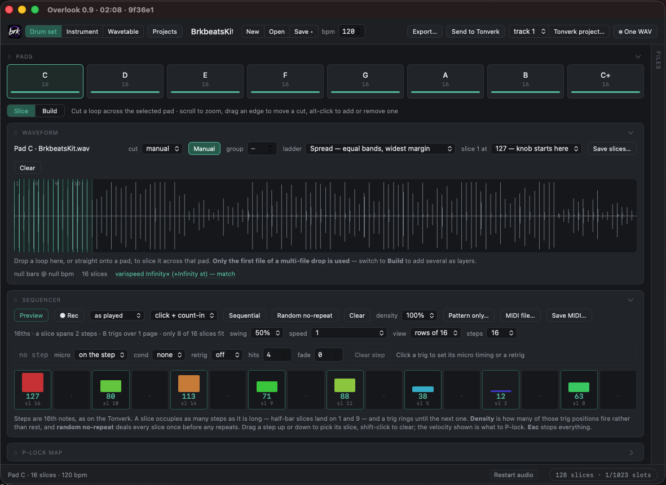The height and width of the screenshot is (485, 666).
Task: Click the waveform Clear button
Action: click(28, 168)
